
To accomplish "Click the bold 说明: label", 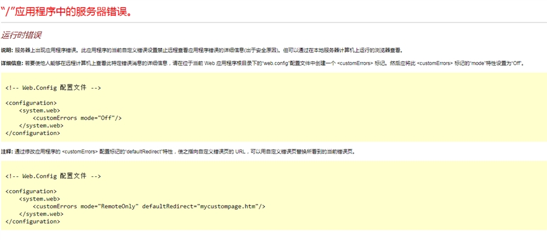I will pos(7,50).
